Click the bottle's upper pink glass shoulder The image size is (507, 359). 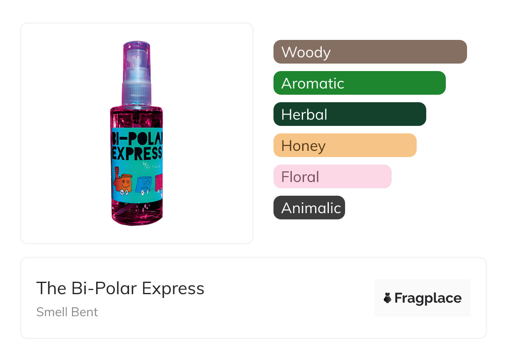click(137, 113)
